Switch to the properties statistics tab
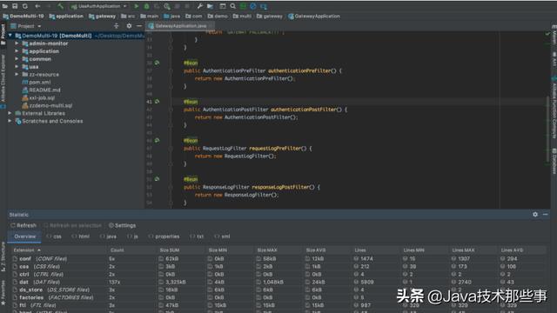 [x=164, y=236]
